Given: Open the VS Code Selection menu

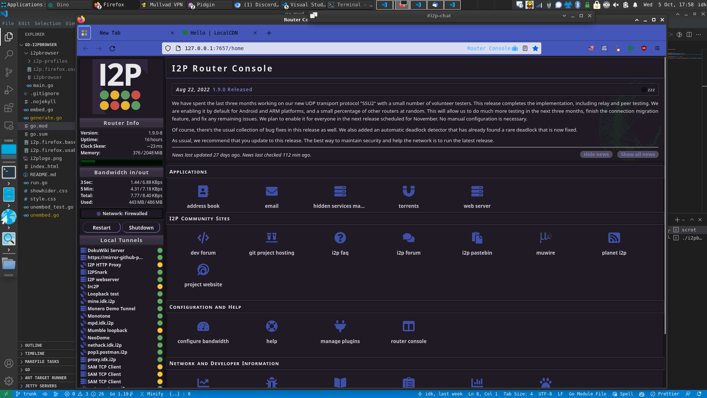Looking at the screenshot, I should [48, 23].
